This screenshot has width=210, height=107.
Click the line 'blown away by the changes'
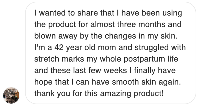pos(106,36)
